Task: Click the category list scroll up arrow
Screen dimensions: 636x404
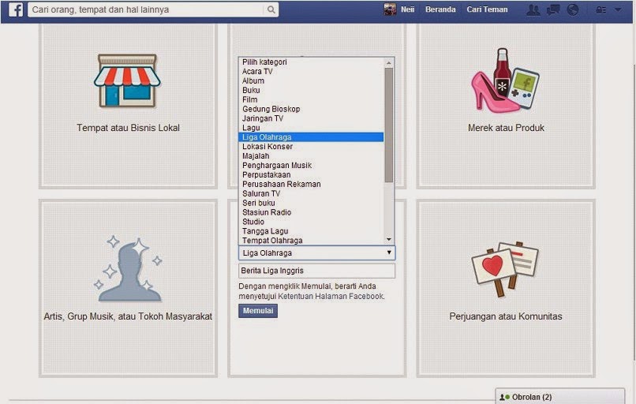Action: click(x=388, y=63)
